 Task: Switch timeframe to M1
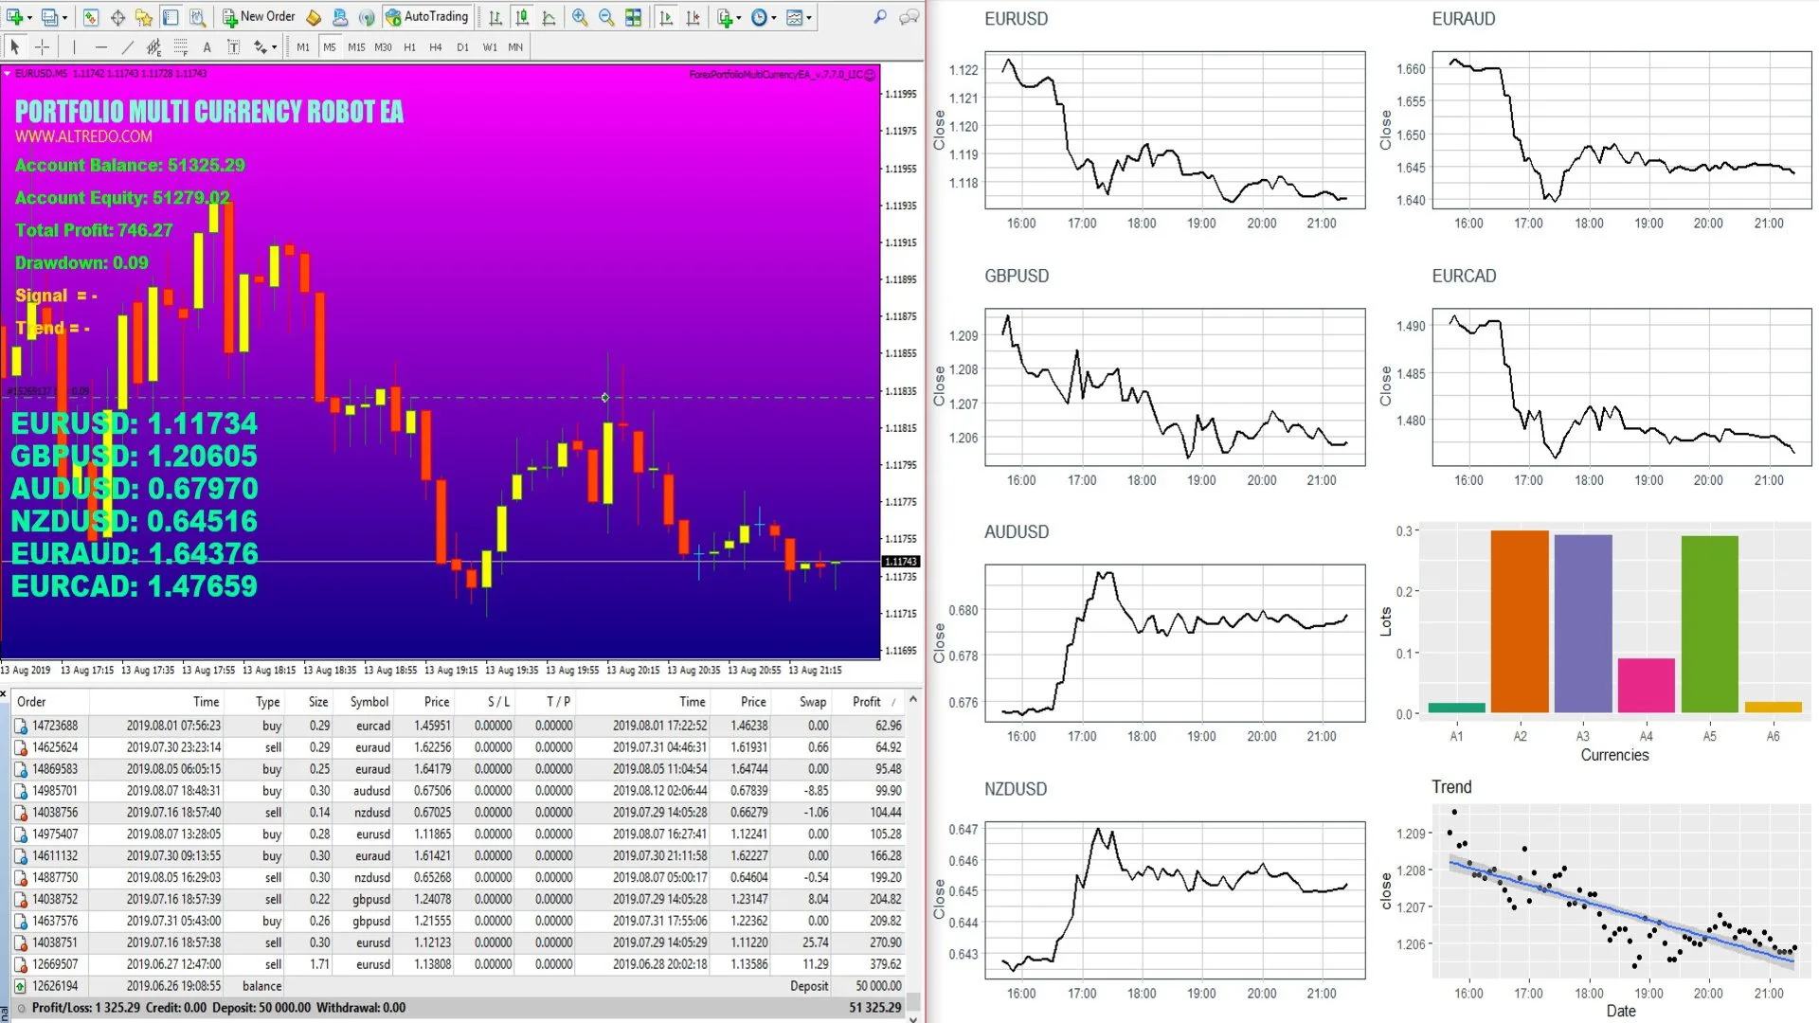coord(303,46)
